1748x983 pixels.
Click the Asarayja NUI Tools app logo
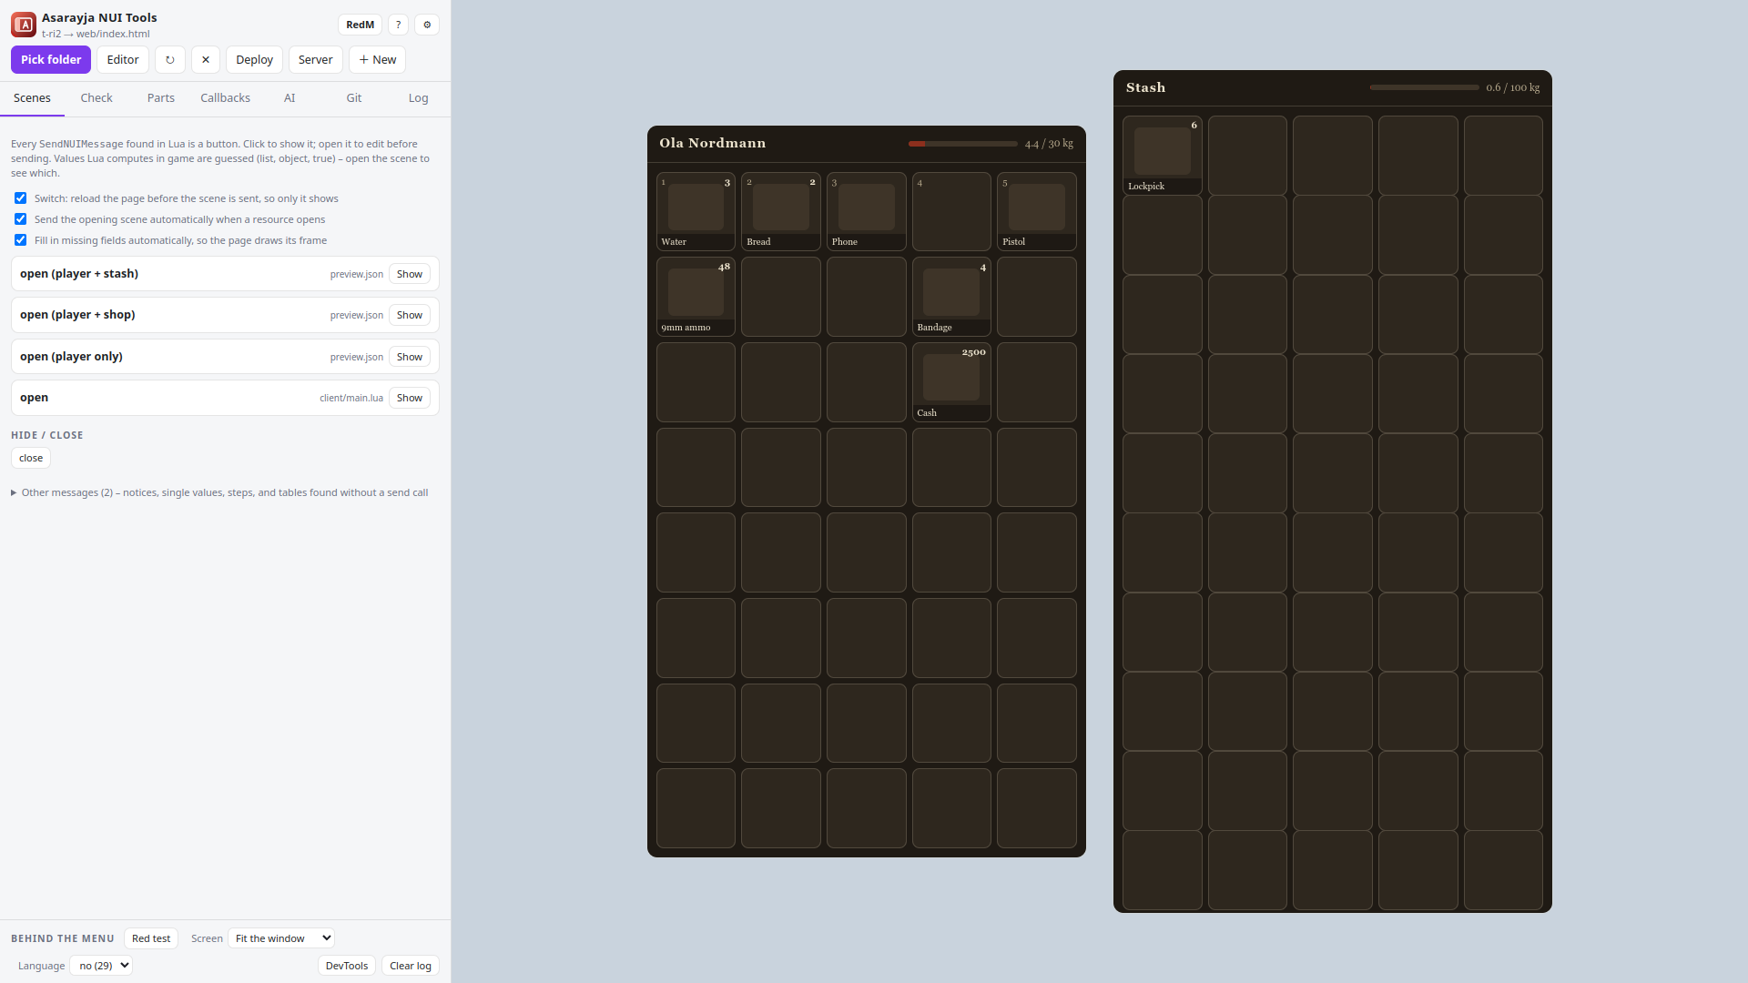[24, 25]
